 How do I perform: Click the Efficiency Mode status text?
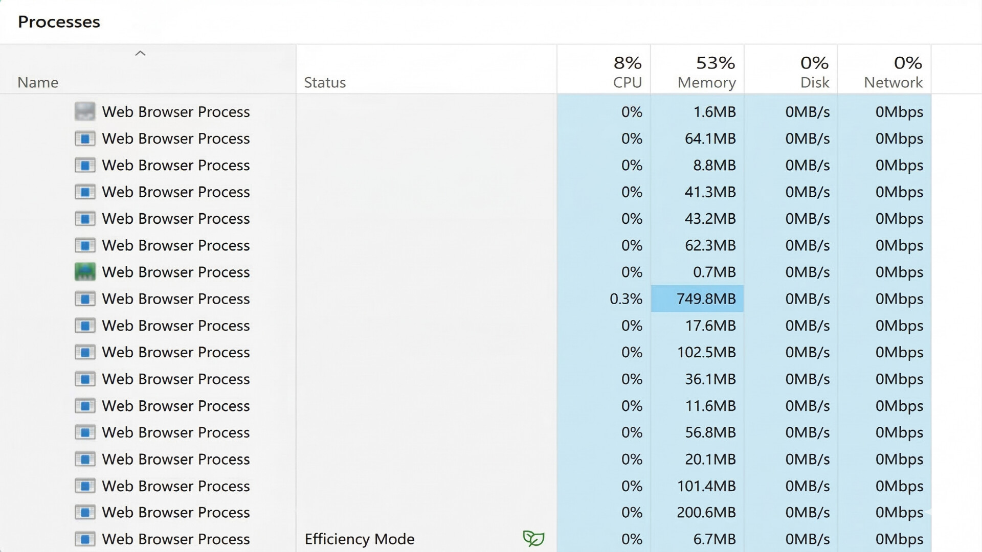coord(359,539)
